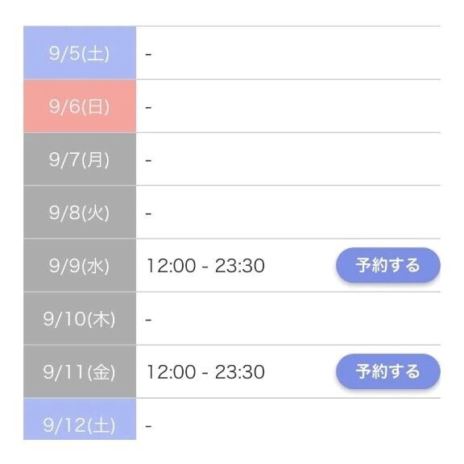Click 予約する button for 9/9(水)
Image resolution: width=464 pixels, height=464 pixels.
click(x=388, y=265)
